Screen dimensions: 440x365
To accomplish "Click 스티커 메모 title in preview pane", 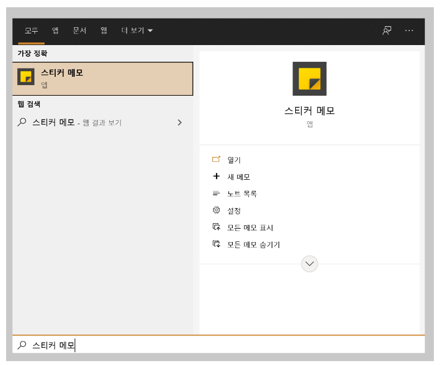I will [310, 111].
